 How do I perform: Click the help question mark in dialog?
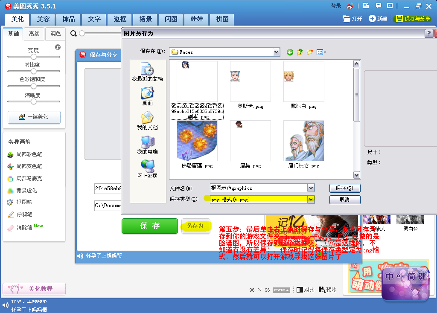[428, 33]
